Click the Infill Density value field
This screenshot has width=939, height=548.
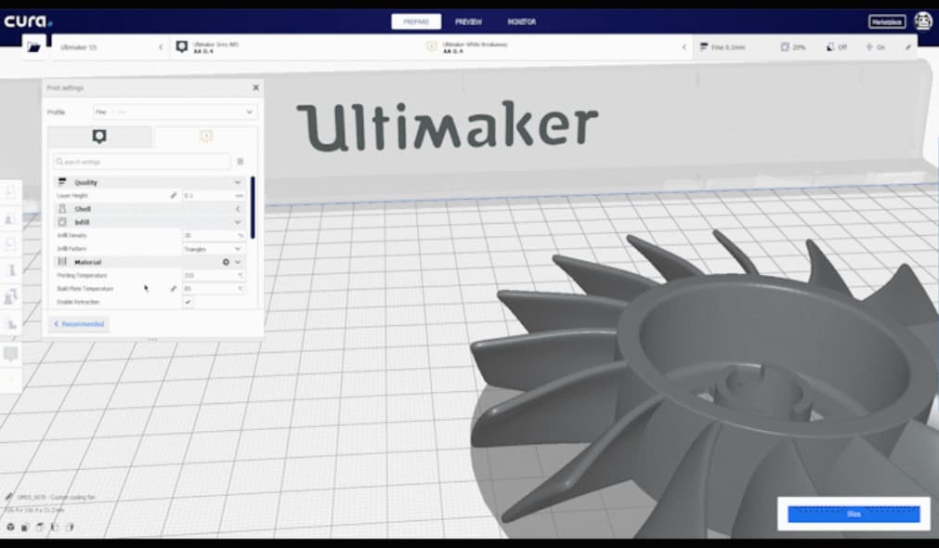(x=213, y=235)
